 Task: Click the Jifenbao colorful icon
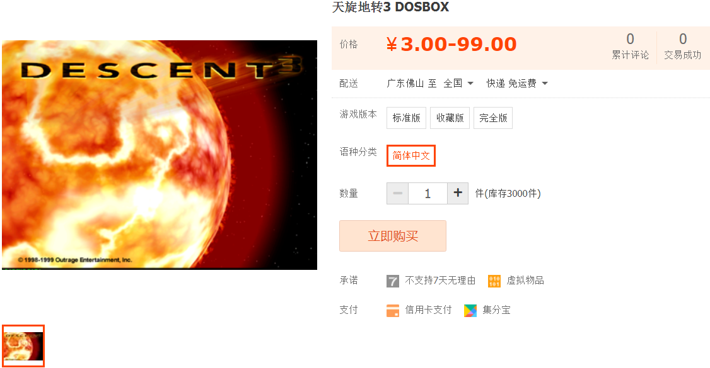[470, 311]
